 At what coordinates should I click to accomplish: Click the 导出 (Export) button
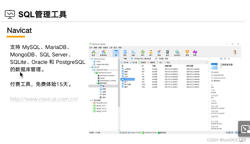pyautogui.click(x=167, y=62)
